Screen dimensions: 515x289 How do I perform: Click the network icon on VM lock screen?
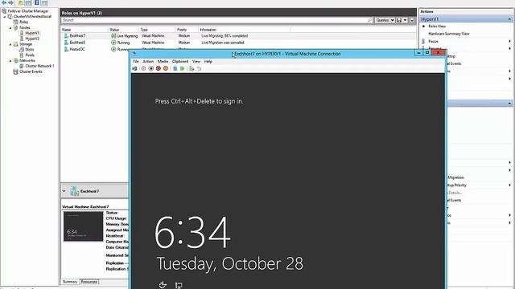point(179,286)
